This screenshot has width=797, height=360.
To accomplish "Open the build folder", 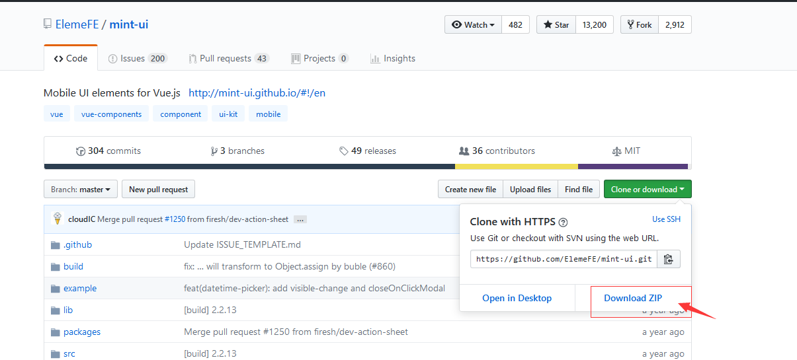I will coord(73,266).
